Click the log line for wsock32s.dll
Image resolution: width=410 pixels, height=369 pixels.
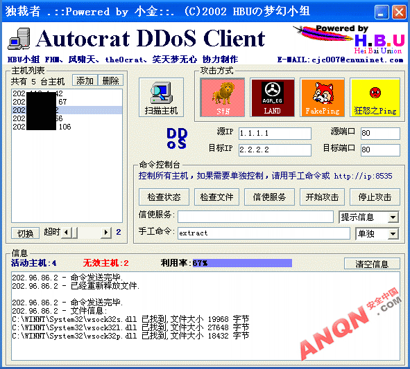coord(130,319)
